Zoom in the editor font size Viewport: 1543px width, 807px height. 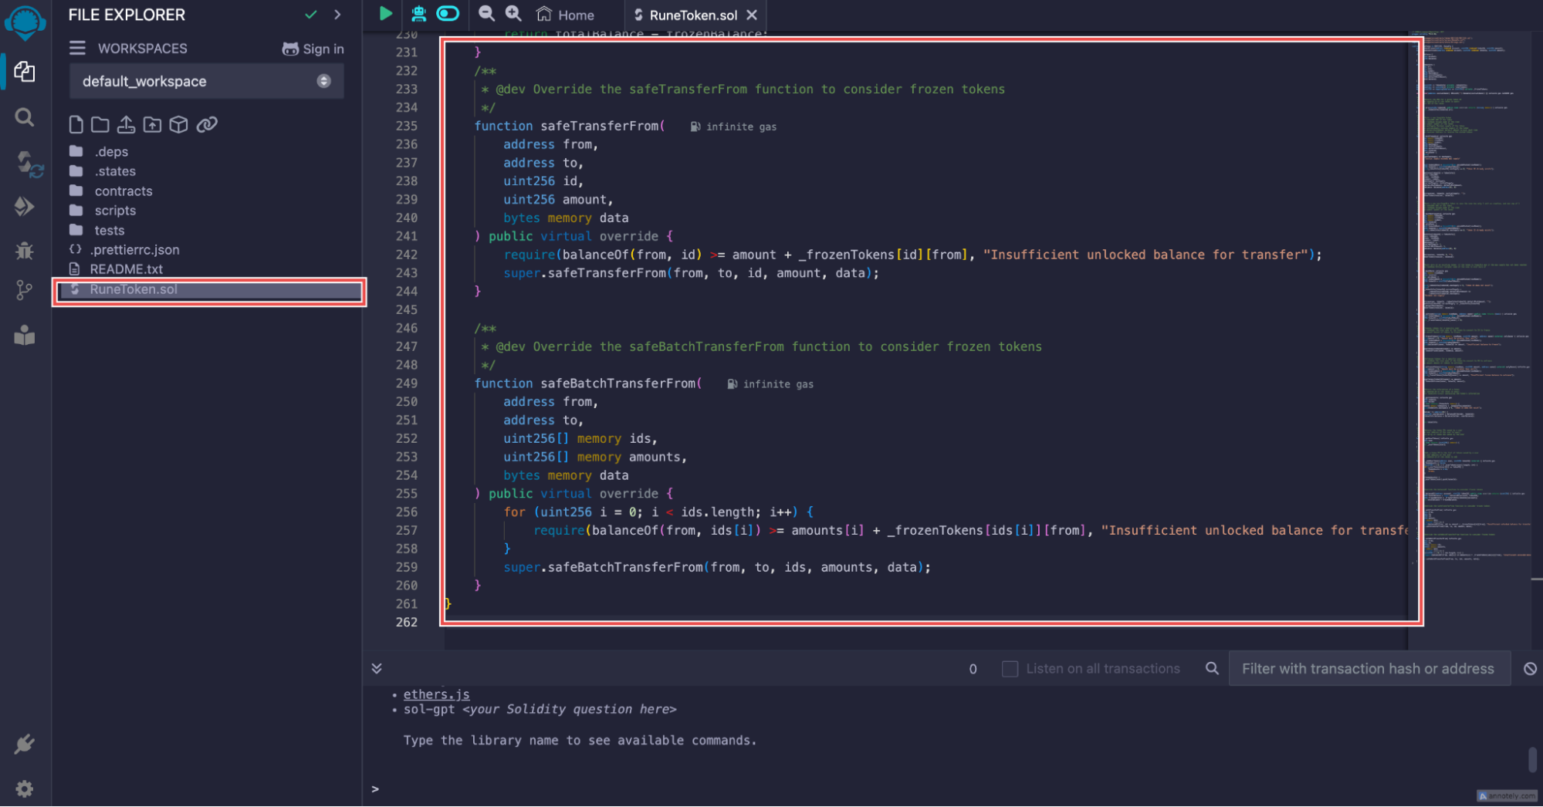point(513,14)
